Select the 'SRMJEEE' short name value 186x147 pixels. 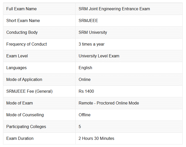pyautogui.click(x=88, y=20)
